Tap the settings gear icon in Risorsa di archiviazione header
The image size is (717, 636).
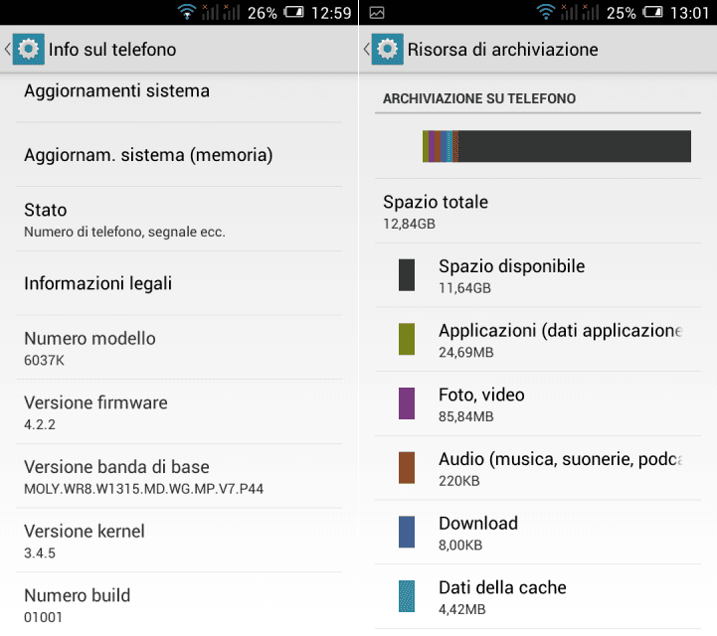click(x=387, y=49)
